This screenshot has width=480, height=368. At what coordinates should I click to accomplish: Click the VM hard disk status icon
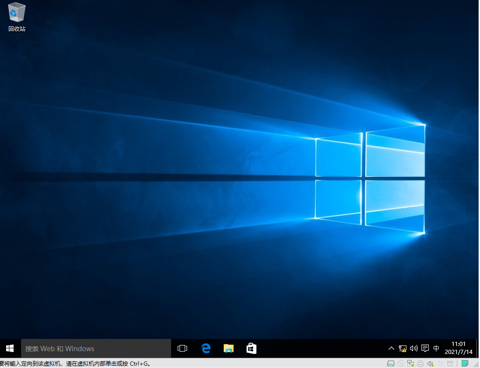click(x=390, y=364)
